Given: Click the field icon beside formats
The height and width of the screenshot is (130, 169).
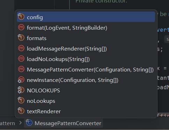Looking at the screenshot, I should [21, 38].
